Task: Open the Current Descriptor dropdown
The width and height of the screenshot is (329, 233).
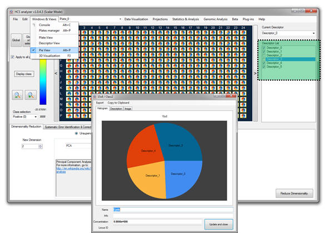Action: [288, 33]
